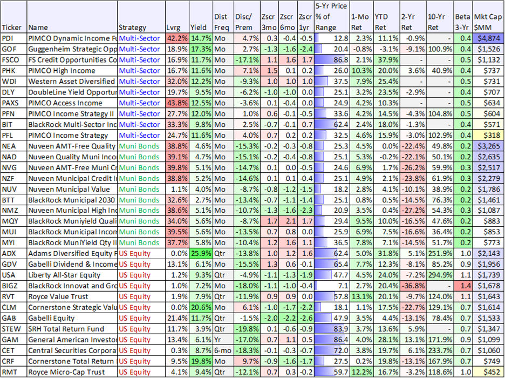Click the name Nuveen Municipal Value
Image resolution: width=505 pixels, height=378 pixels.
(69, 189)
